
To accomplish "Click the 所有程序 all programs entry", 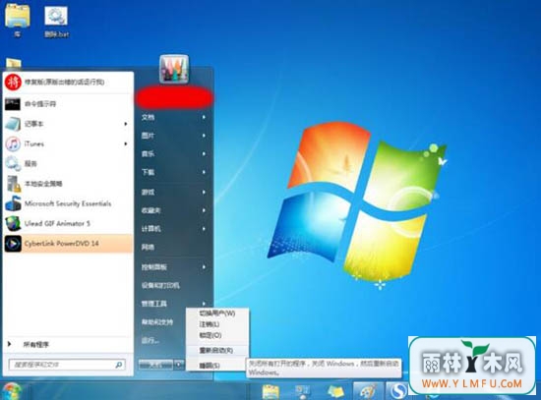I will 68,344.
